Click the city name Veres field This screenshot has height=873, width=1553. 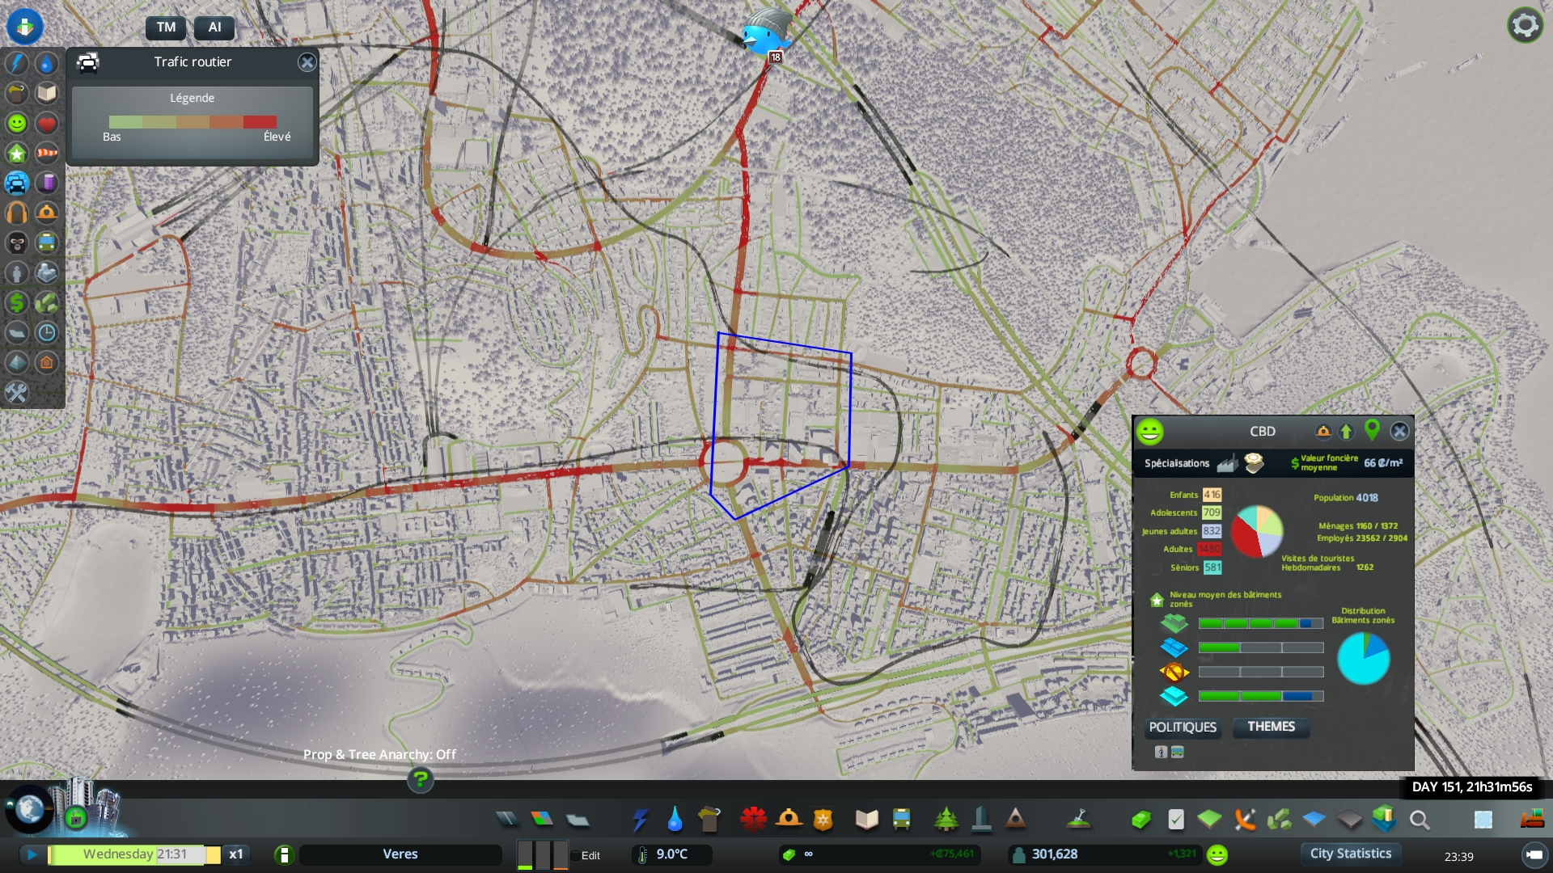click(400, 854)
